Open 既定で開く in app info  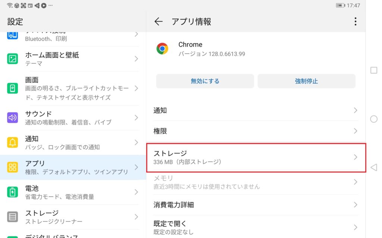pos(256,227)
